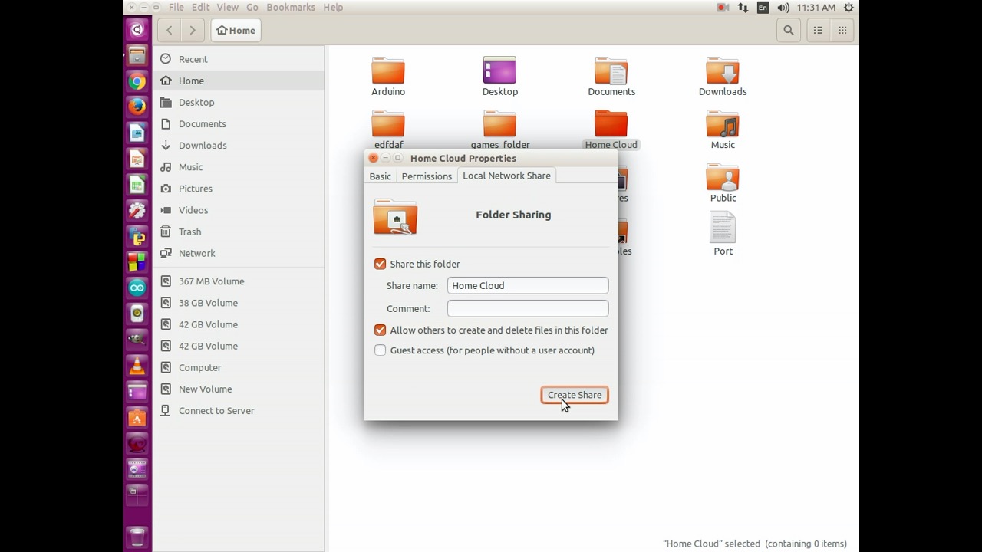Click the search icon in the toolbar
This screenshot has height=552, width=982.
click(788, 30)
